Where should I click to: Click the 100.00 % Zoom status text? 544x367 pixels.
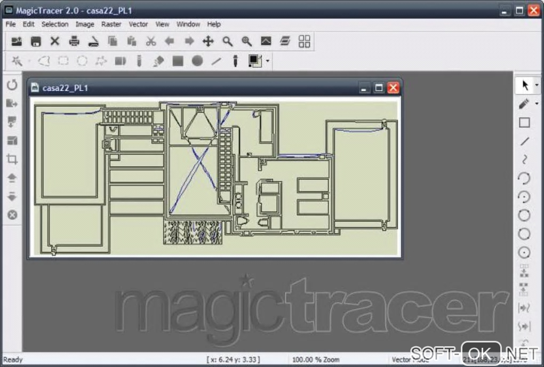point(315,360)
